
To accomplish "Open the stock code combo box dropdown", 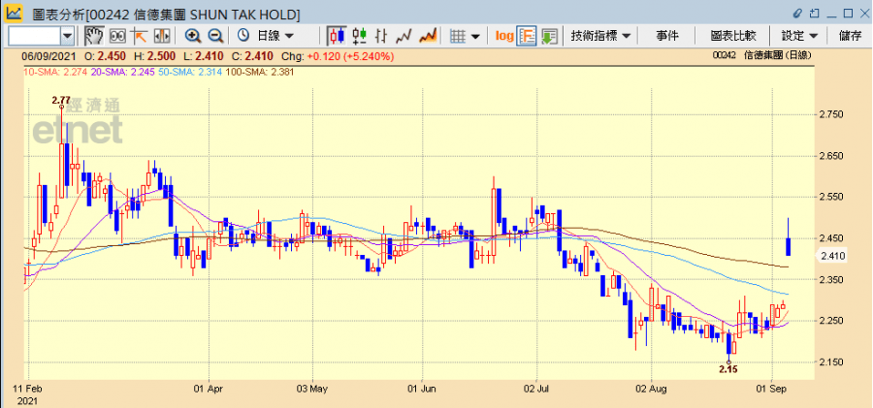I will [x=67, y=36].
